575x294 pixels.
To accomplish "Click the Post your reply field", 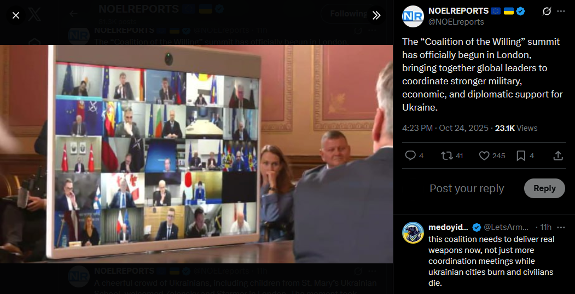I will click(x=467, y=188).
